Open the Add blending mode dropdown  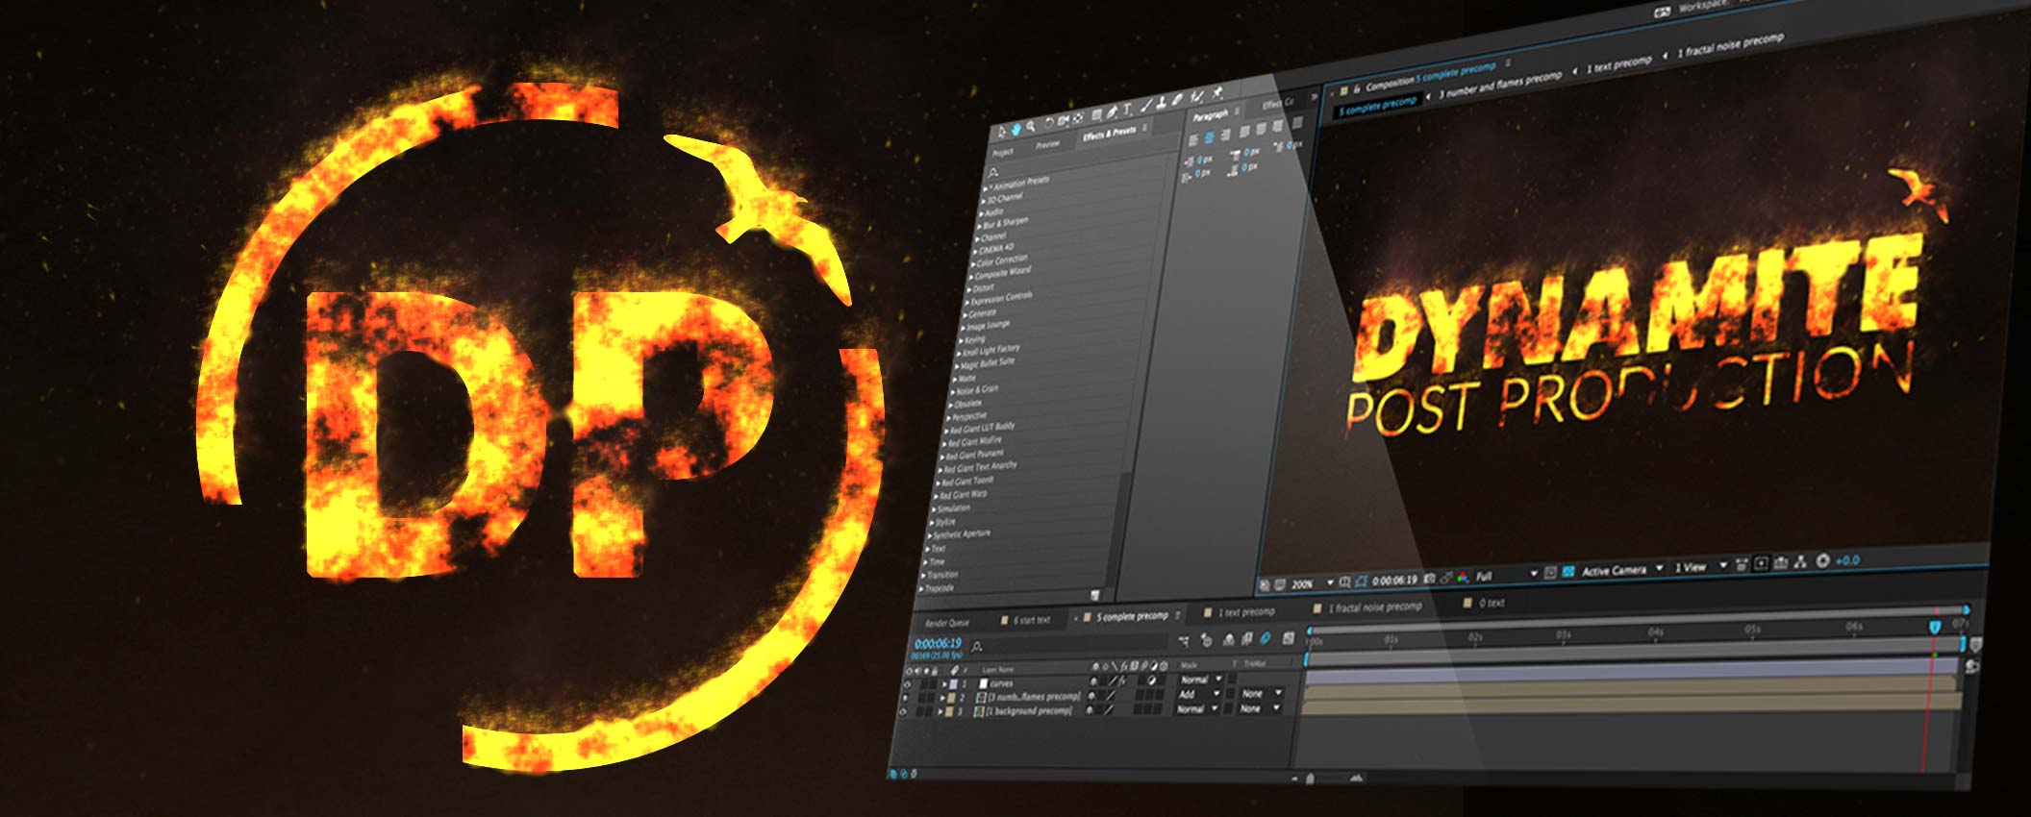coord(1199,694)
